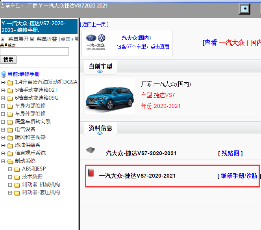Click folder icon for 暖风和空调器
The height and width of the screenshot is (230, 261).
click(x=10, y=138)
